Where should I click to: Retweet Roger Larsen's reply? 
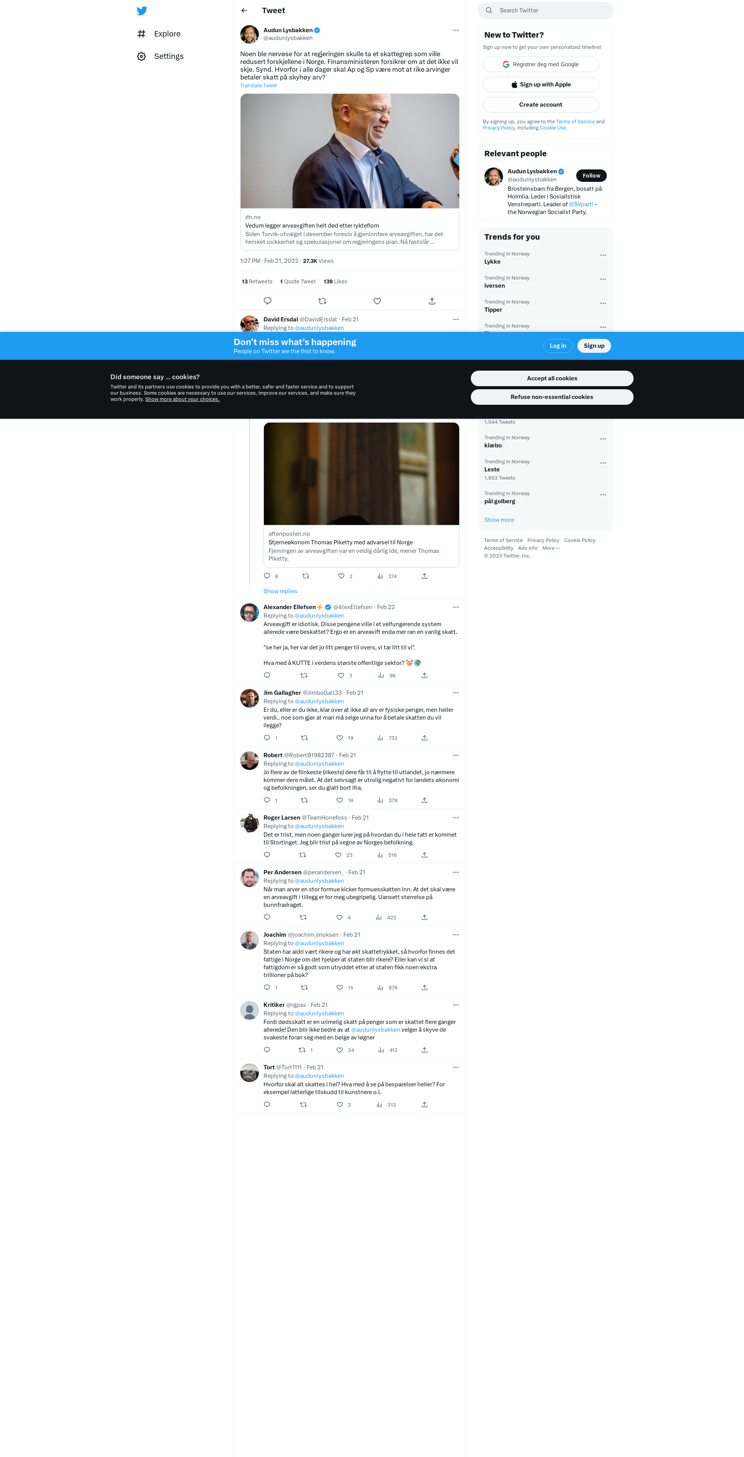[303, 855]
